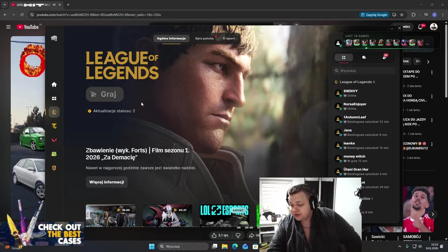Click the Riot fist logo at top
448x252 pixels.
click(x=54, y=38)
